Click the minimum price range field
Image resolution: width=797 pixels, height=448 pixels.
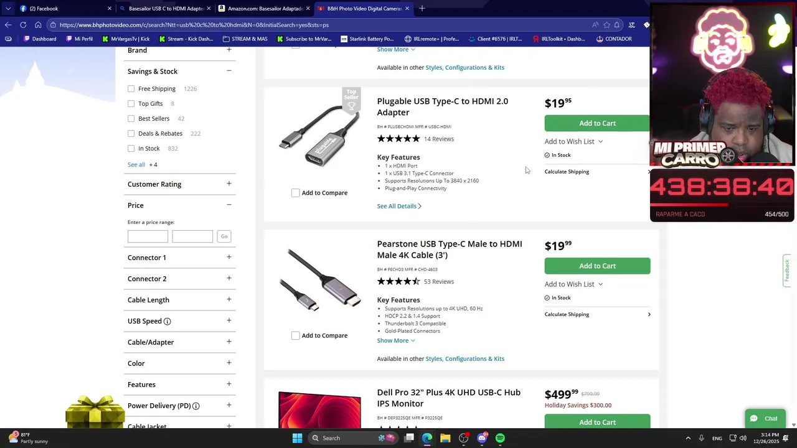pyautogui.click(x=148, y=236)
